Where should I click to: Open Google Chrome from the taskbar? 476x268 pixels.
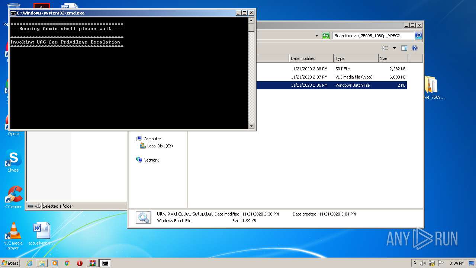(x=67, y=263)
